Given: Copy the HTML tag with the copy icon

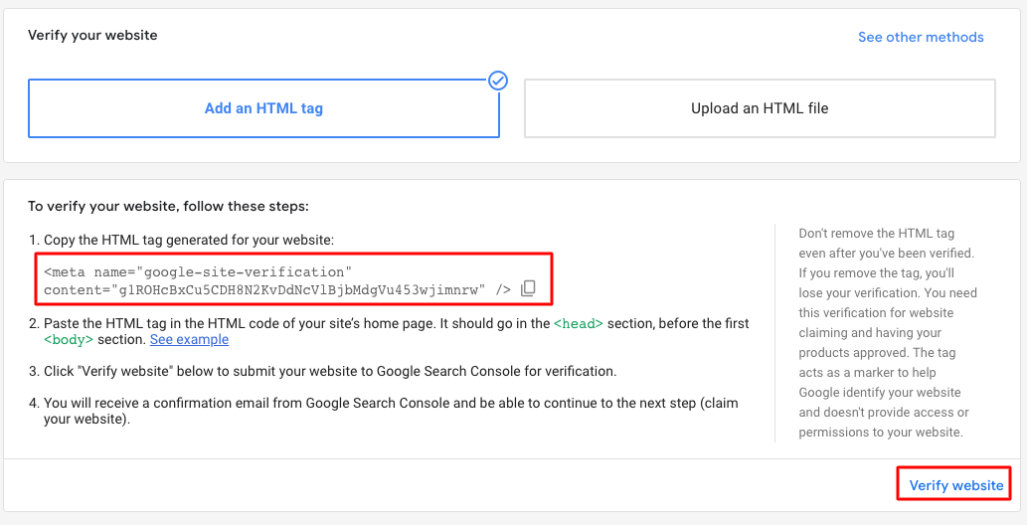Looking at the screenshot, I should tap(528, 288).
